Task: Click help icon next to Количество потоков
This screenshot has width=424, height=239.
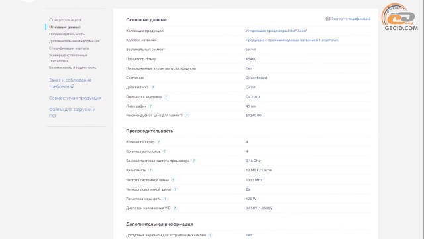Action: 165,151
